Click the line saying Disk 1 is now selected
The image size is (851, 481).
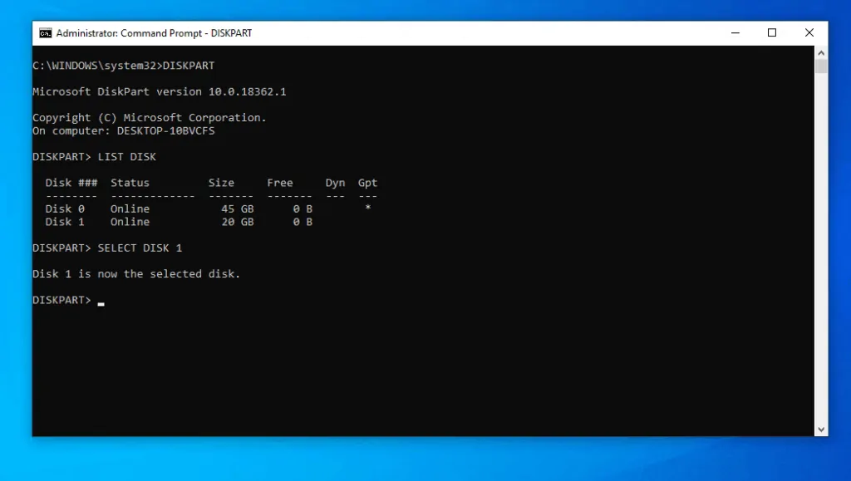point(135,273)
